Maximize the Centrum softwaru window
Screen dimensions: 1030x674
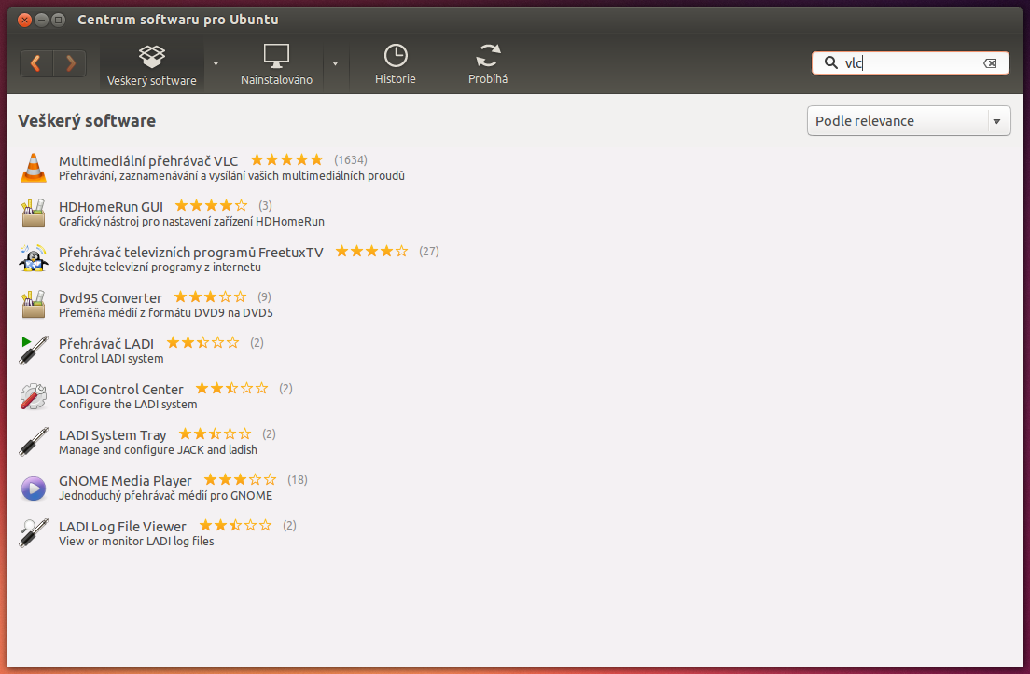pos(59,20)
